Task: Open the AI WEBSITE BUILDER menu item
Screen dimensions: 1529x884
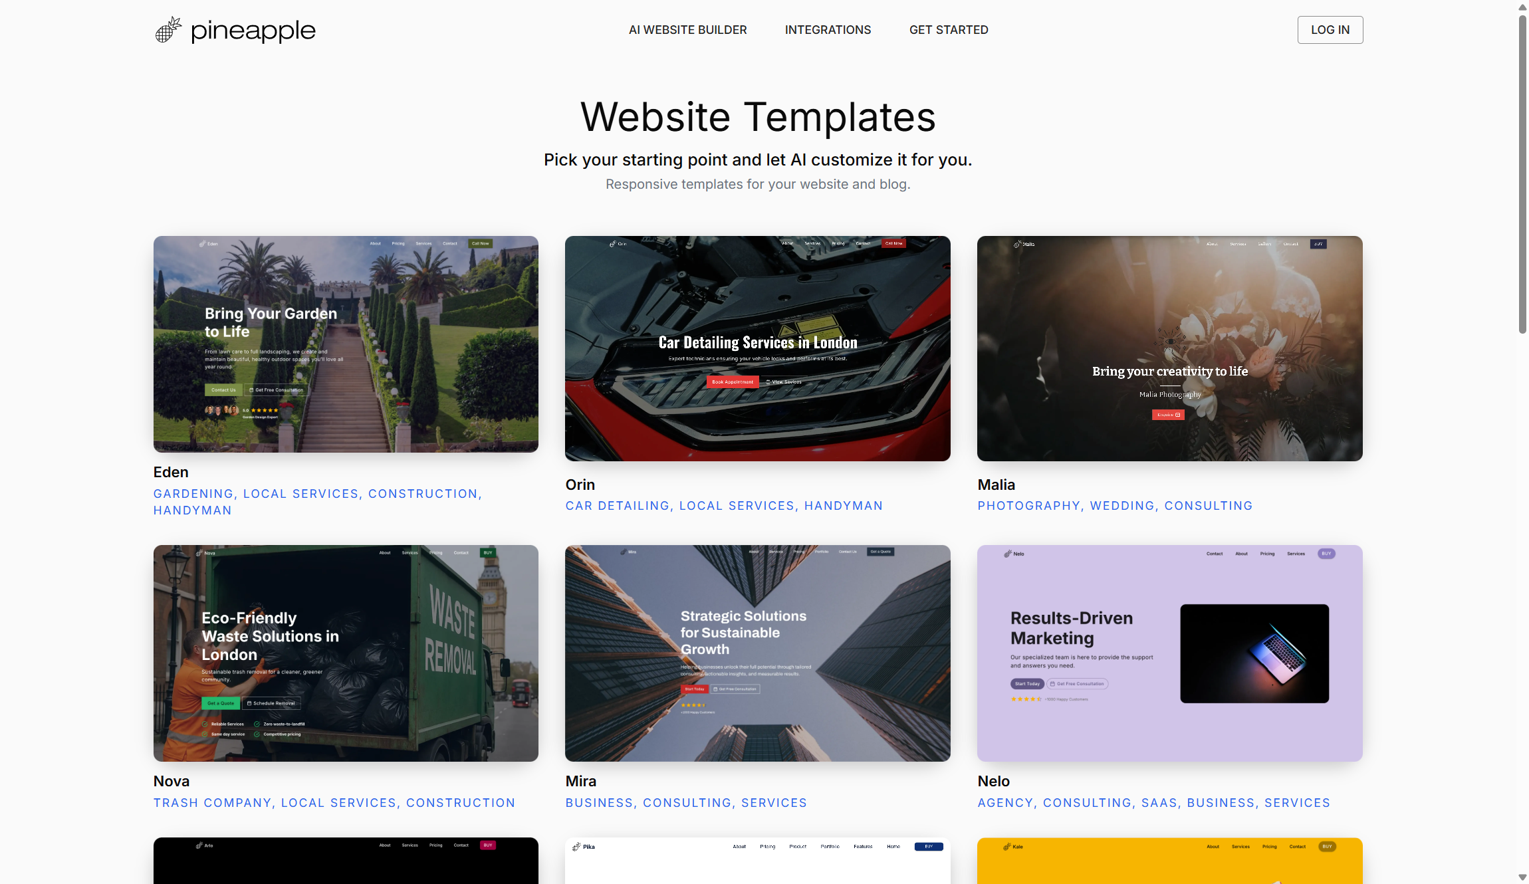Action: (687, 30)
